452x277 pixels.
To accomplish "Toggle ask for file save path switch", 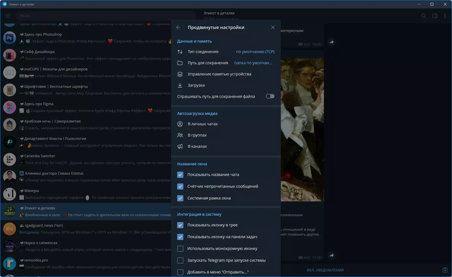I will 270,96.
